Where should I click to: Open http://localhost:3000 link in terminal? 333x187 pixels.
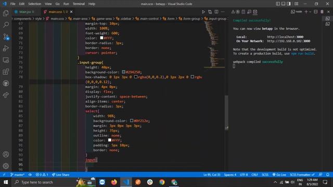[x=285, y=37]
